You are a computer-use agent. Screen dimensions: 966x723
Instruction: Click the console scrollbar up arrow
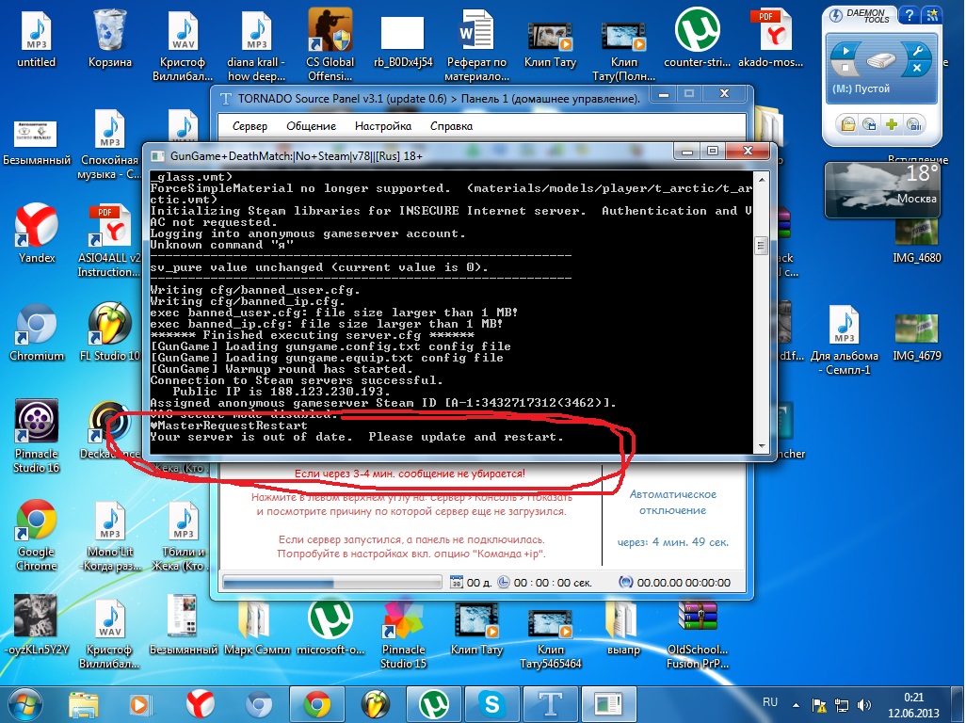click(x=762, y=179)
